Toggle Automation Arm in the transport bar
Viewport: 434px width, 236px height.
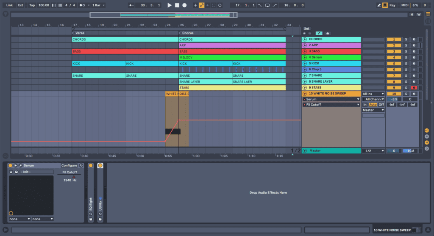pos(202,5)
